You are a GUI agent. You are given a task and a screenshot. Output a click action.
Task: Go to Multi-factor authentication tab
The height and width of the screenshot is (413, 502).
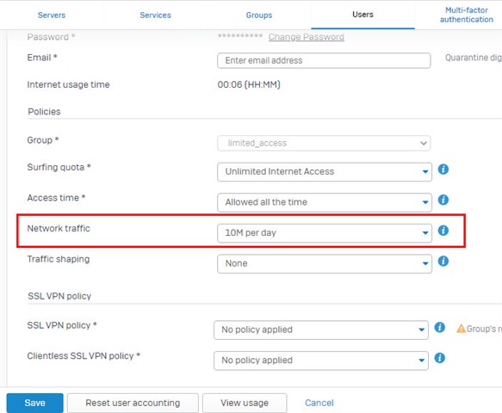pyautogui.click(x=467, y=15)
